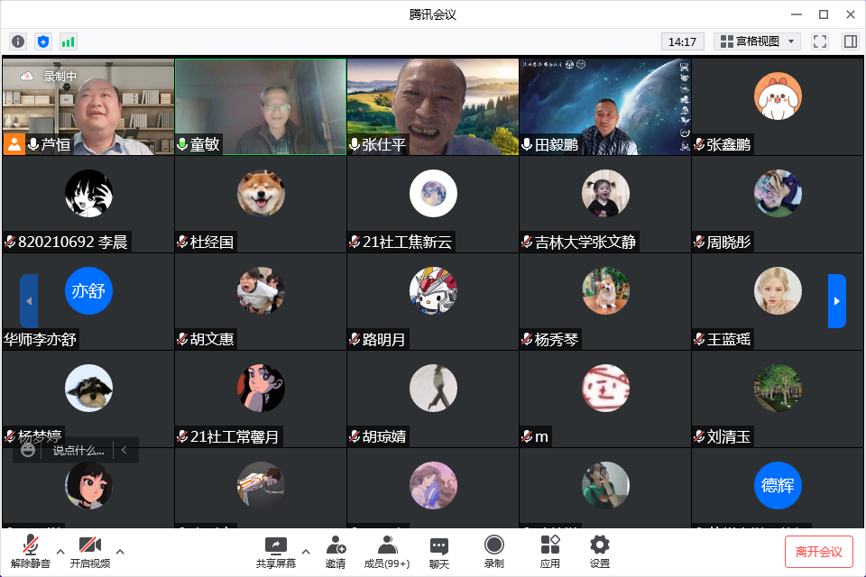Image resolution: width=866 pixels, height=577 pixels.
Task: Enter fullscreen mode with the fullscreen icon
Action: click(820, 41)
